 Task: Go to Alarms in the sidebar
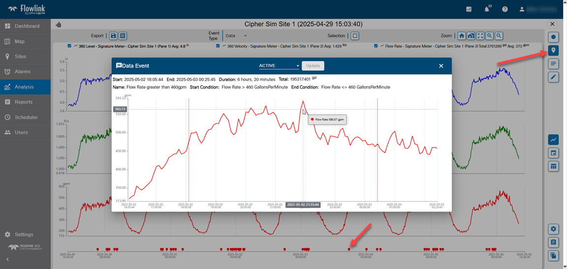coord(23,72)
